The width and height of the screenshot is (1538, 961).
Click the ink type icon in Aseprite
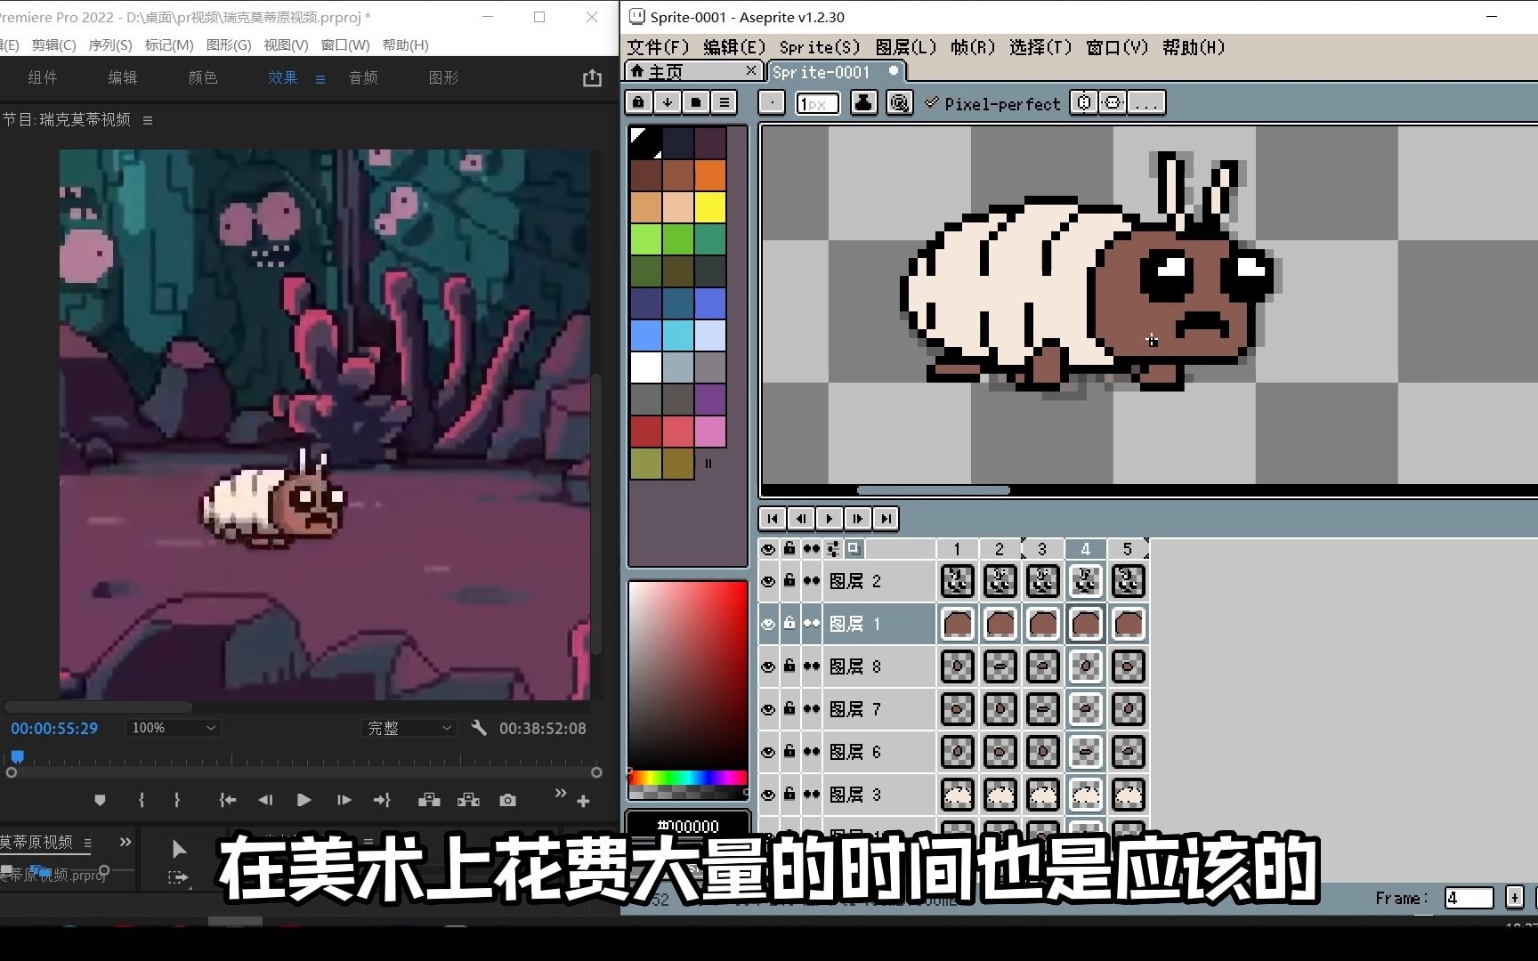pyautogui.click(x=863, y=103)
